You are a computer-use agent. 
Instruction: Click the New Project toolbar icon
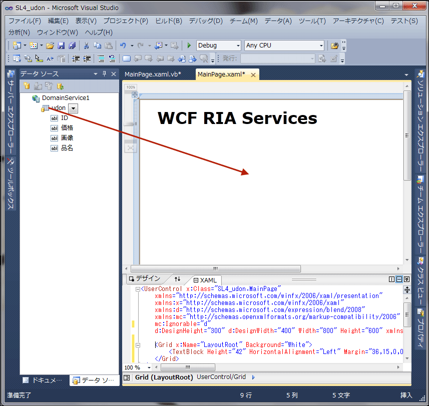coord(17,45)
